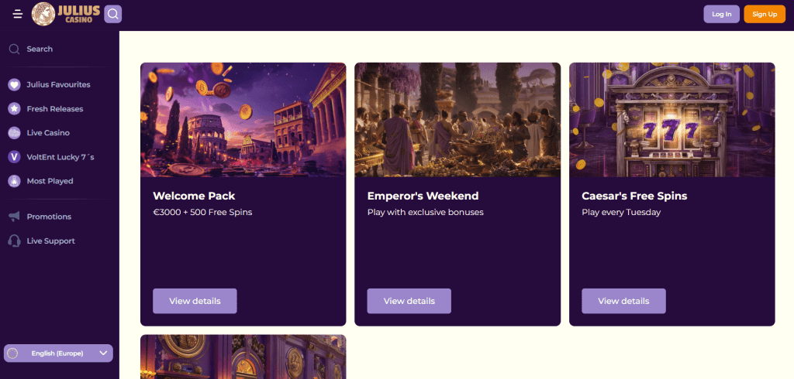Screen dimensions: 794x379
Task: Click the Julius Casino logo
Action: tap(66, 13)
